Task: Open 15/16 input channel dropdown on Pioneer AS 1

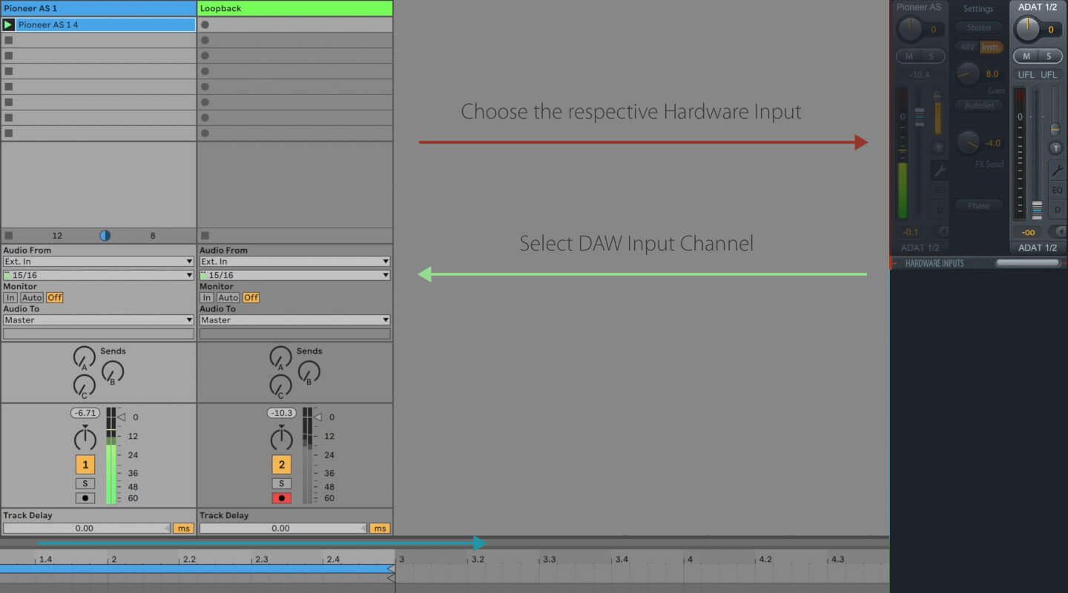Action: (99, 275)
